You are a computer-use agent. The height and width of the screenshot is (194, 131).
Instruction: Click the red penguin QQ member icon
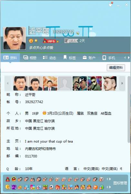tap(8, 179)
